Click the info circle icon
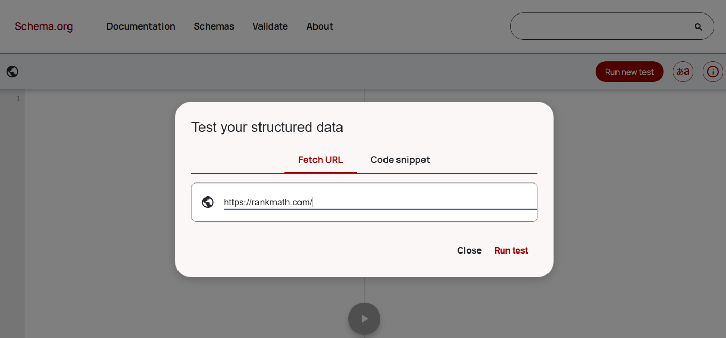Image resolution: width=726 pixels, height=338 pixels. 713,72
